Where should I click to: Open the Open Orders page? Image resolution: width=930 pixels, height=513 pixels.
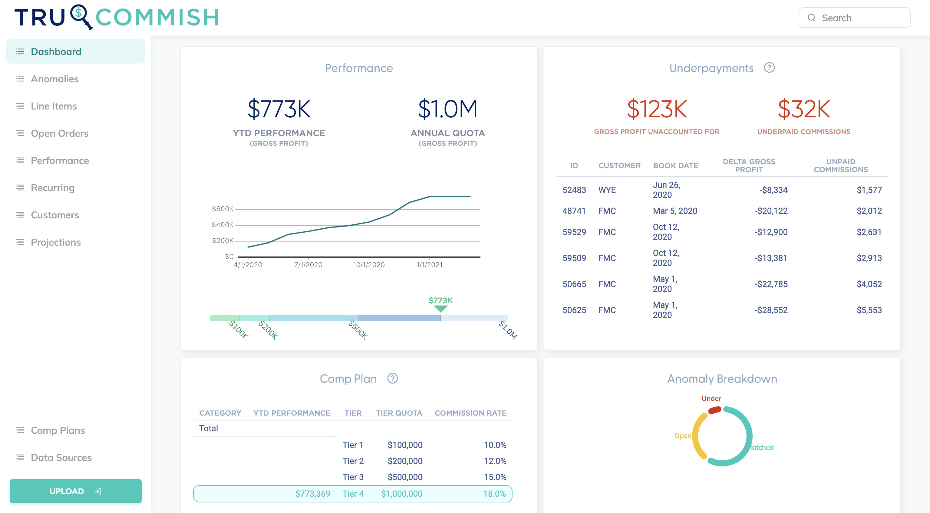[x=60, y=133]
